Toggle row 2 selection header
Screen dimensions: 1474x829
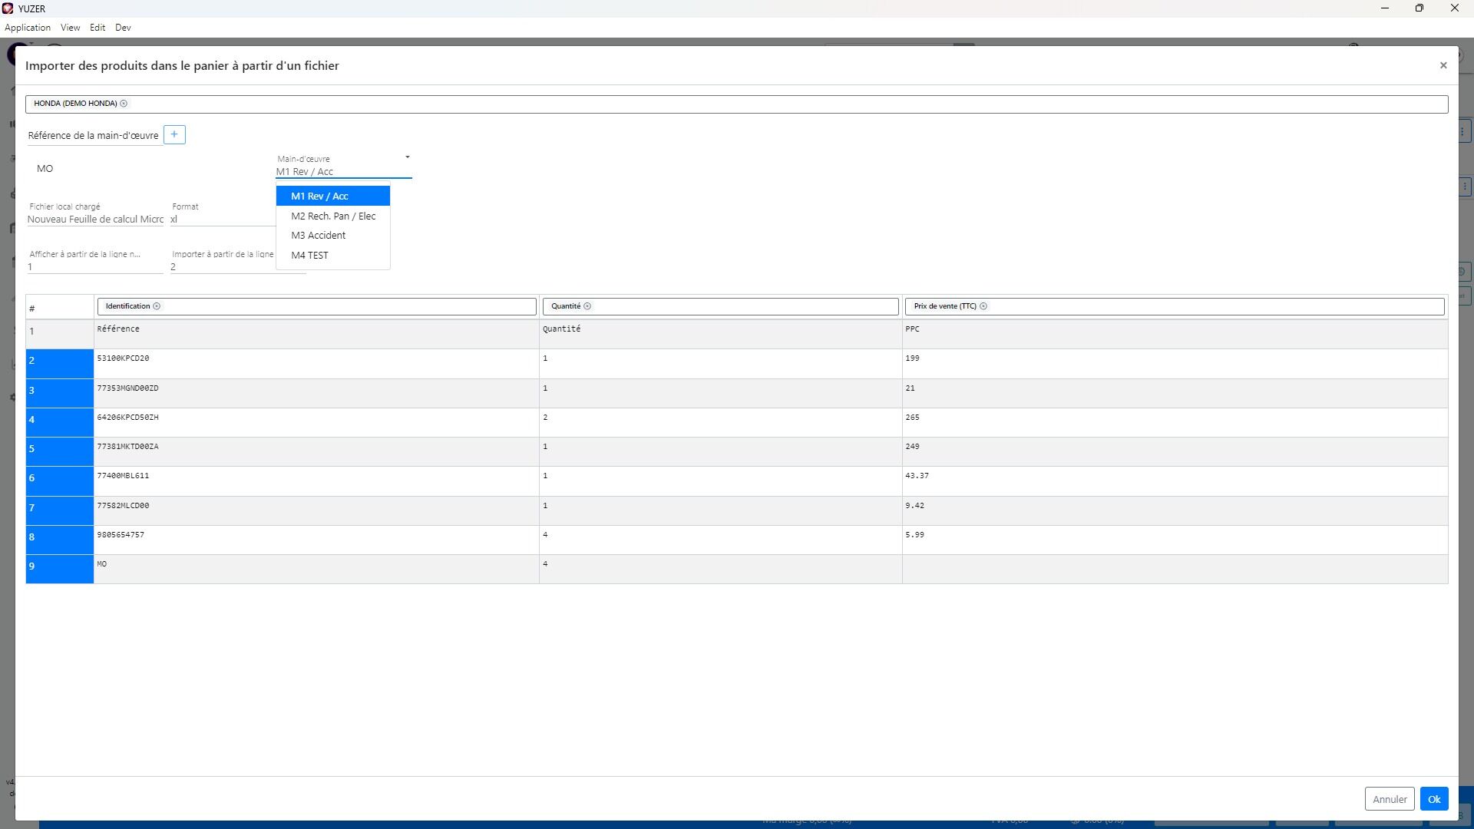(x=59, y=361)
